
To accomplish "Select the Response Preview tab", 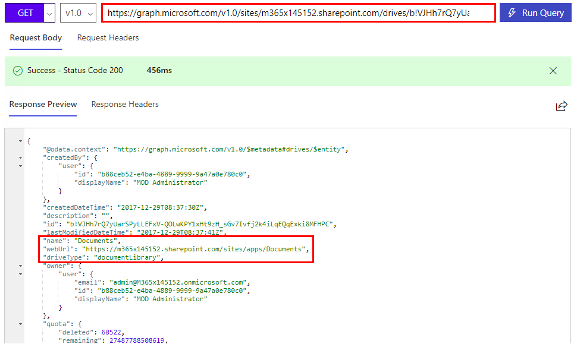I will 43,104.
